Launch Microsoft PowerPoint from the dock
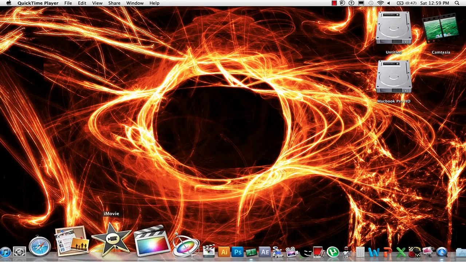Viewport: 466px width, 262px height. 387,251
